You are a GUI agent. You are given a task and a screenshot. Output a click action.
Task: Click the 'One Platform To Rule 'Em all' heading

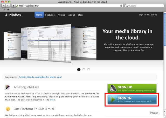point(34,109)
